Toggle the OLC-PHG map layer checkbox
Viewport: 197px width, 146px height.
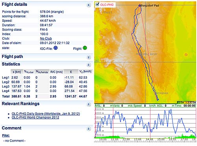97,4
